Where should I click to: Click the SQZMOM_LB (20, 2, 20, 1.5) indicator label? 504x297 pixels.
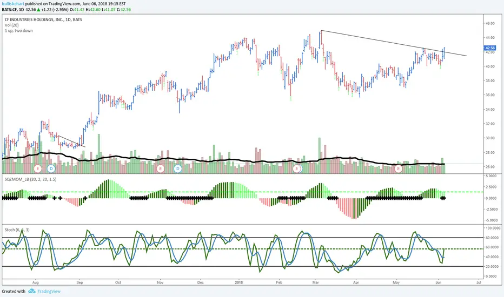pyautogui.click(x=30, y=179)
